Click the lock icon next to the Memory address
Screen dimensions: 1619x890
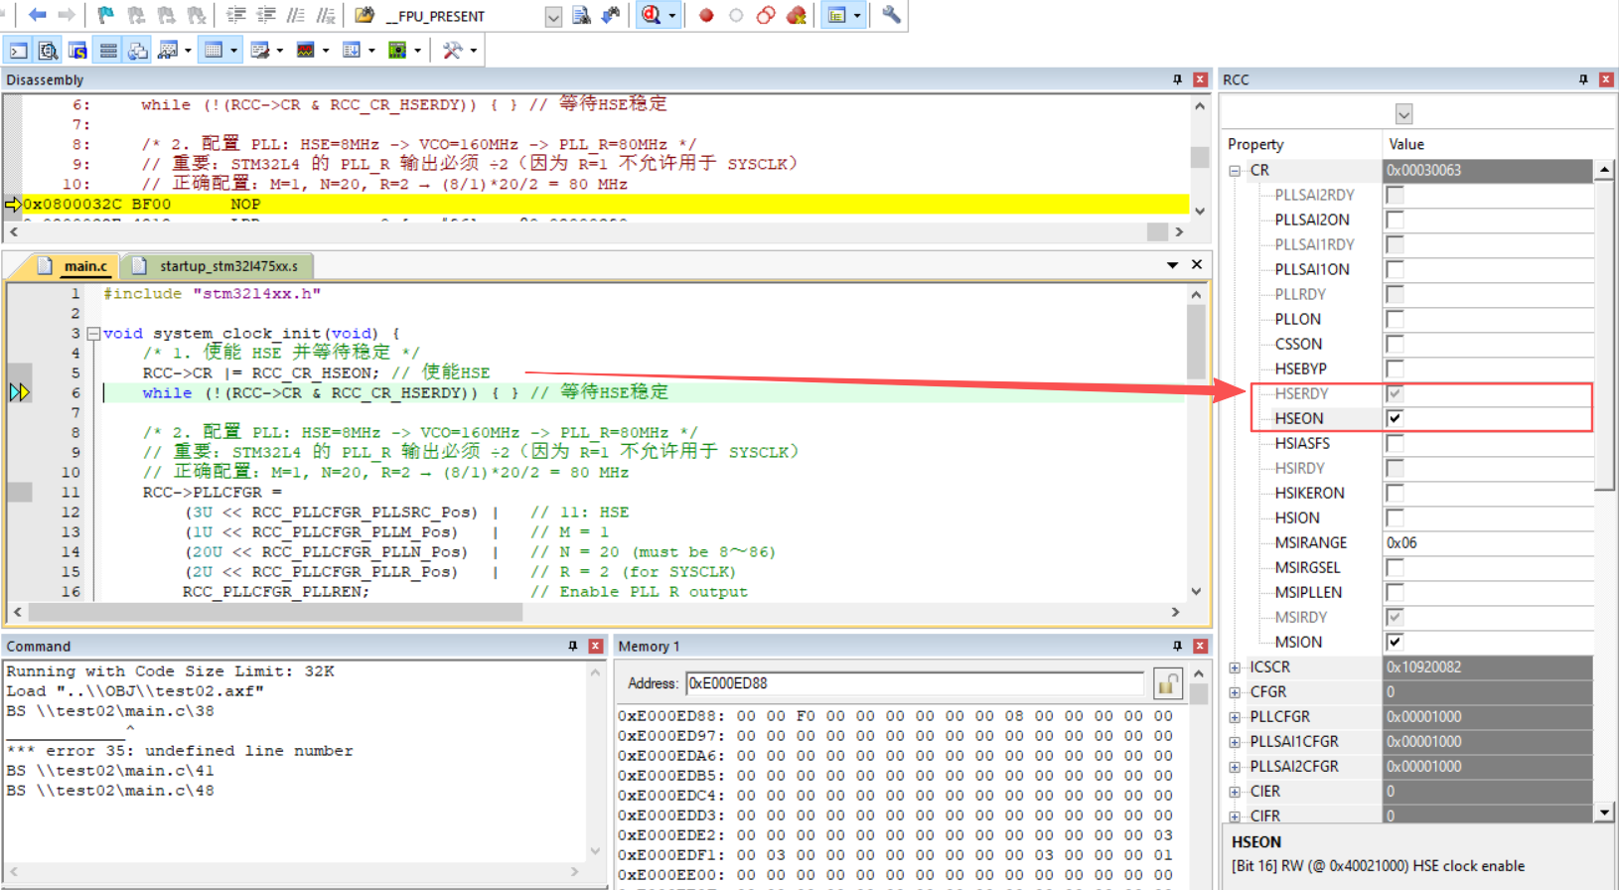[1167, 683]
